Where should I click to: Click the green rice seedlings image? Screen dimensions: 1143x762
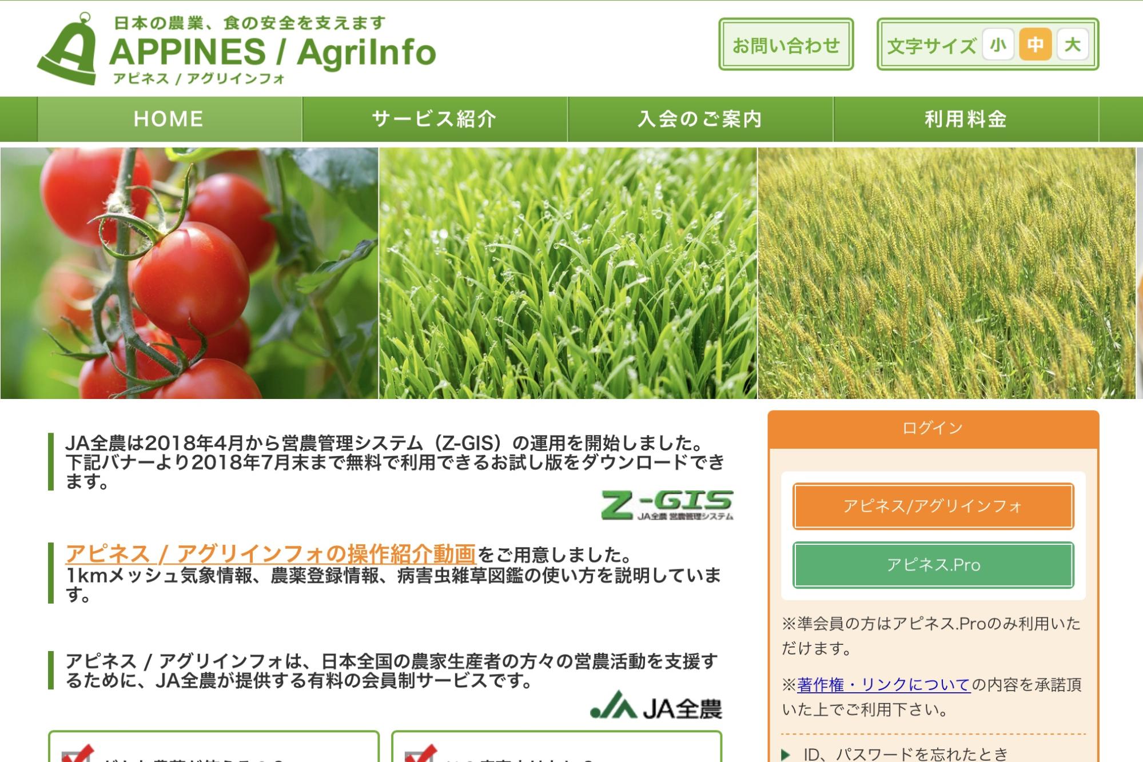coord(568,273)
